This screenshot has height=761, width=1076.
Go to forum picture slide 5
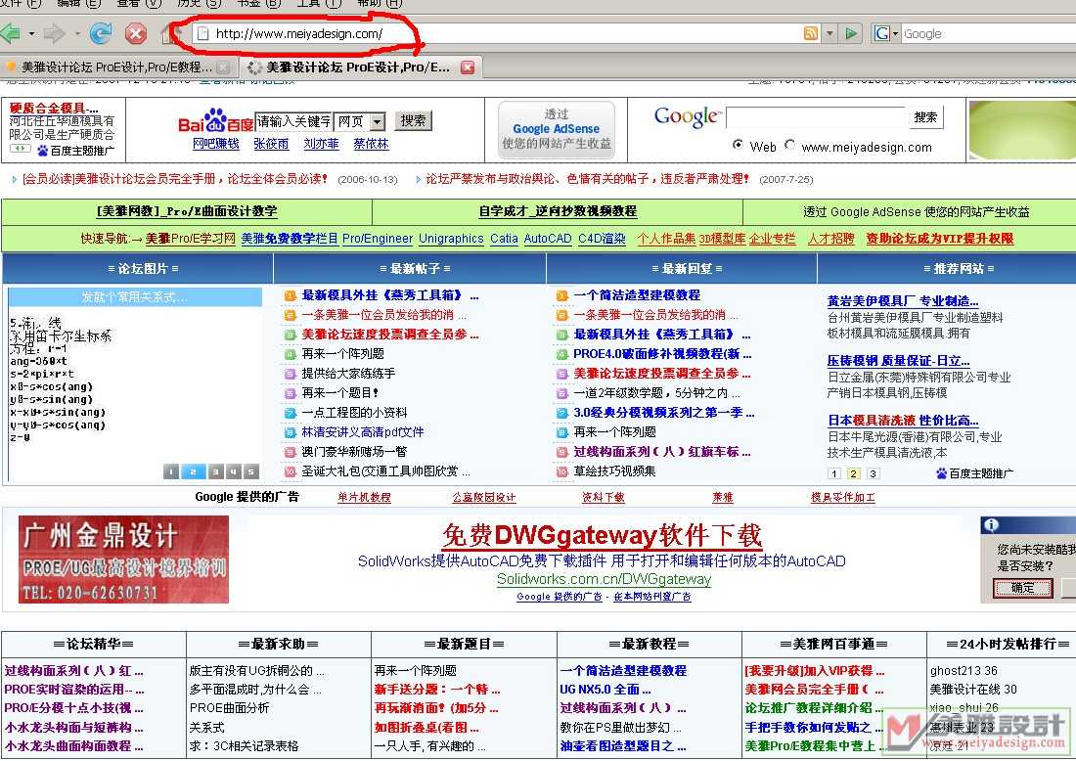click(x=251, y=471)
